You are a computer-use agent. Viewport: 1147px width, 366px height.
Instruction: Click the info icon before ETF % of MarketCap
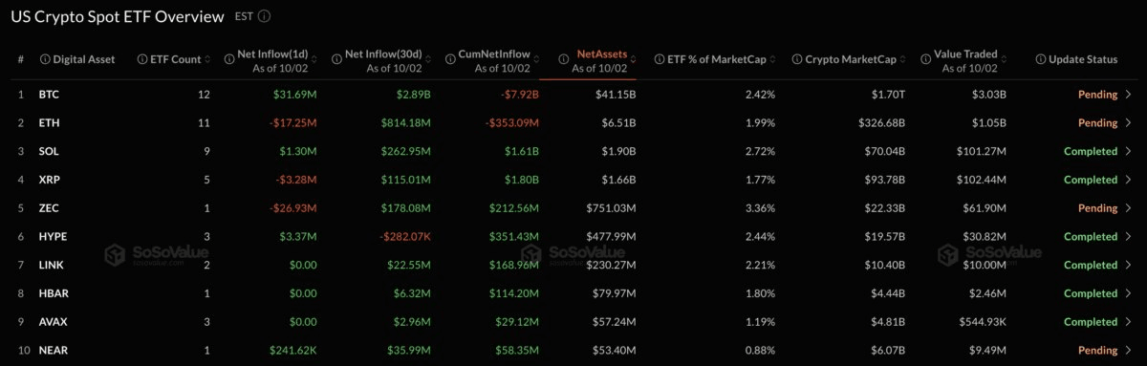[x=660, y=59]
